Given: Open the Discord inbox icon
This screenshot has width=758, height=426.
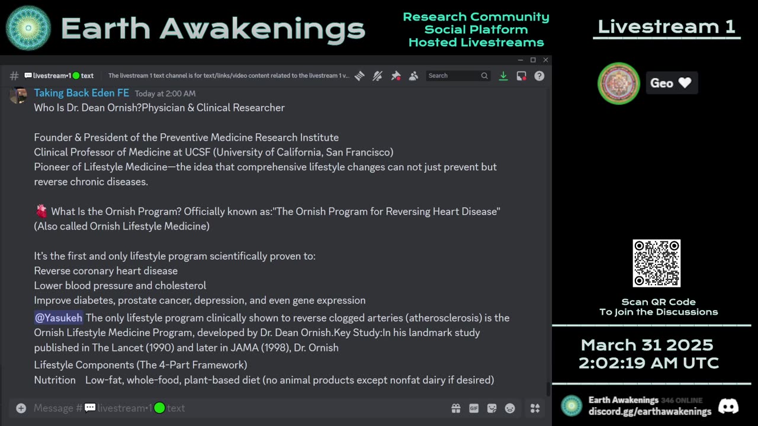Looking at the screenshot, I should click(521, 76).
